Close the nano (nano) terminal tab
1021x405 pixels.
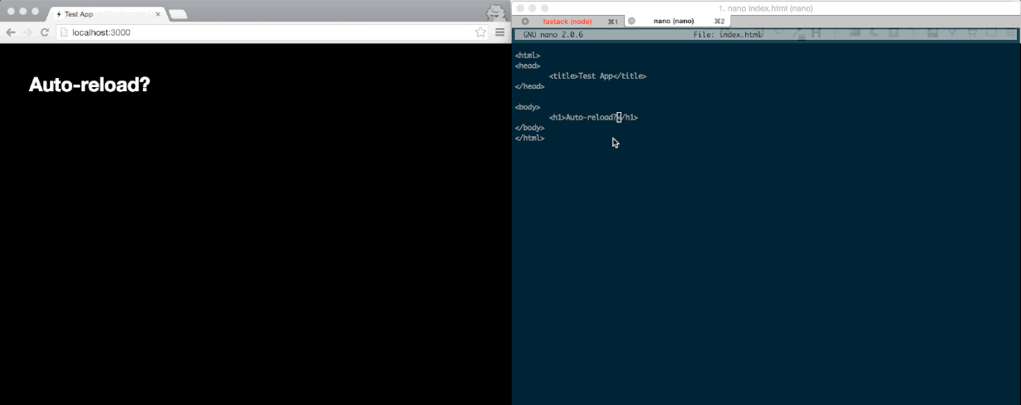coord(631,21)
